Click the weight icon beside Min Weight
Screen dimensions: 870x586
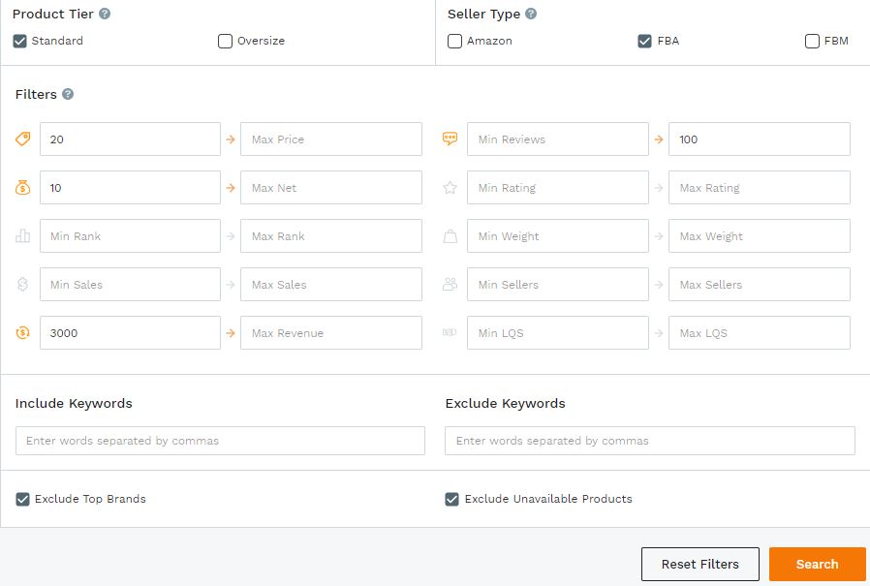coord(450,235)
